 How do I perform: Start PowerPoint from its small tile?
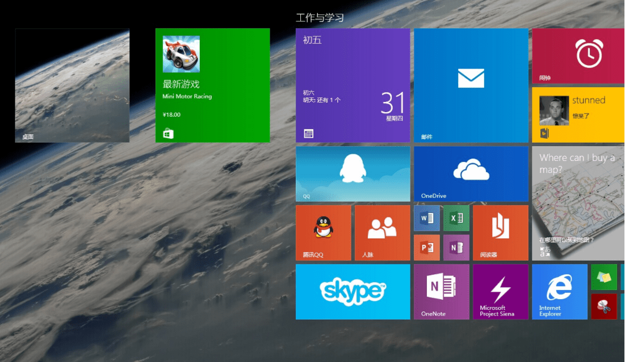(426, 248)
